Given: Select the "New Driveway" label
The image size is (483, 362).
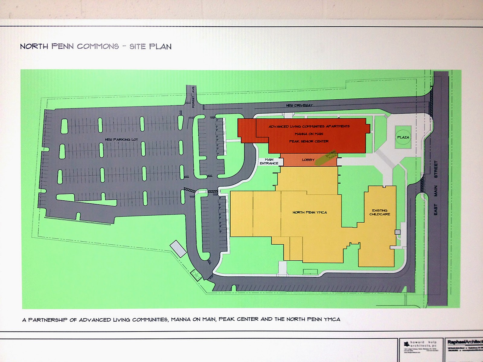Looking at the screenshot, I should [x=300, y=105].
